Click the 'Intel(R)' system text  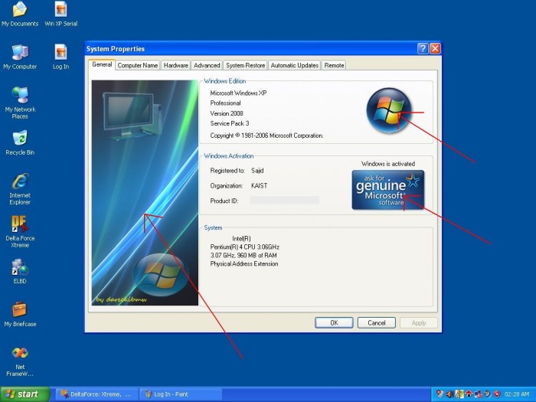pyautogui.click(x=241, y=239)
